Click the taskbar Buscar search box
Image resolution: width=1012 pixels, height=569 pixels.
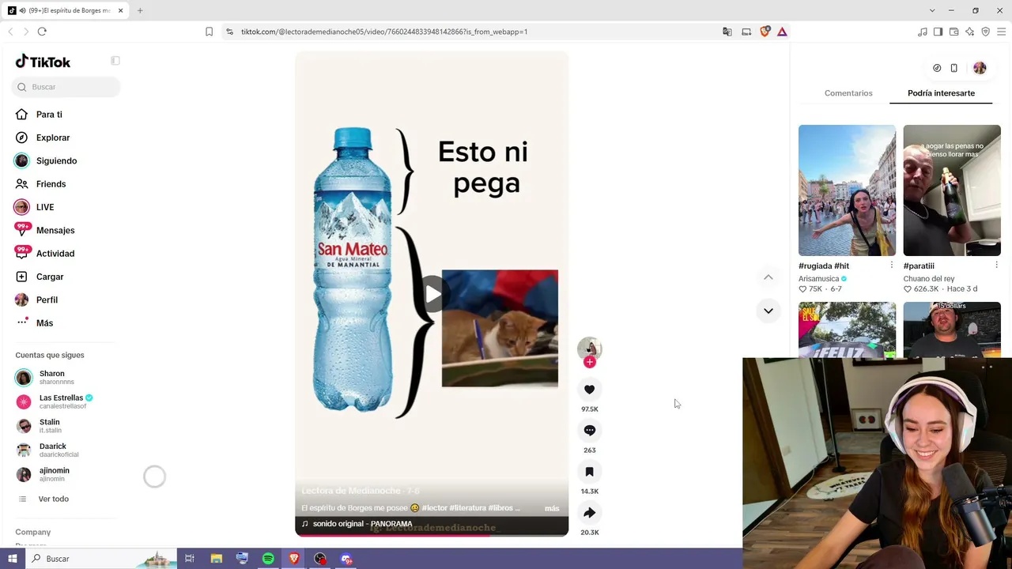coord(101,559)
